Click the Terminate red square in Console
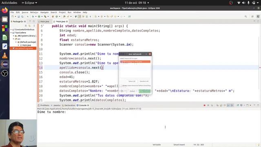The width and height of the screenshot is (261, 147). pos(204,105)
